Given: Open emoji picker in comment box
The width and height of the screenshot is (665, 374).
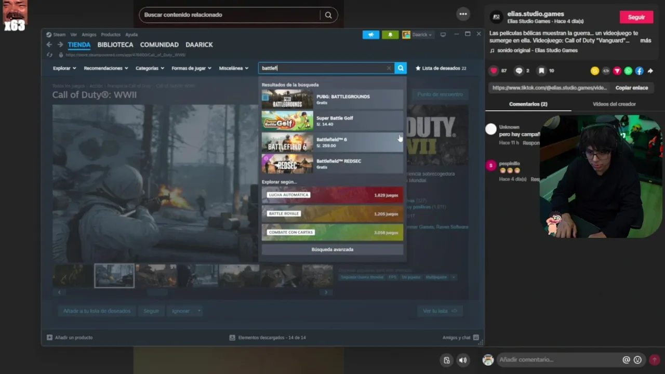Looking at the screenshot, I should pos(637,359).
